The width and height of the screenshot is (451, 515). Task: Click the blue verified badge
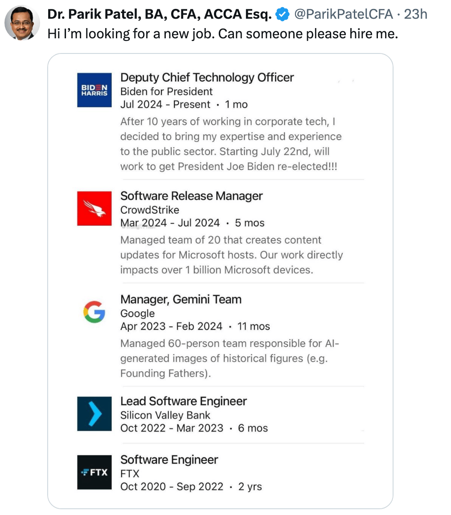(282, 15)
